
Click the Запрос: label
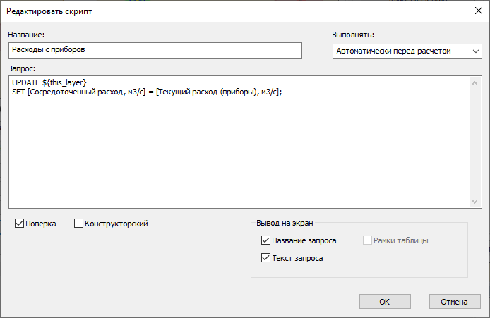click(x=22, y=68)
